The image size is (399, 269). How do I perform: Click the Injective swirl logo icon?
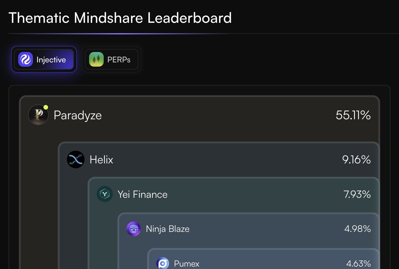[x=25, y=59]
